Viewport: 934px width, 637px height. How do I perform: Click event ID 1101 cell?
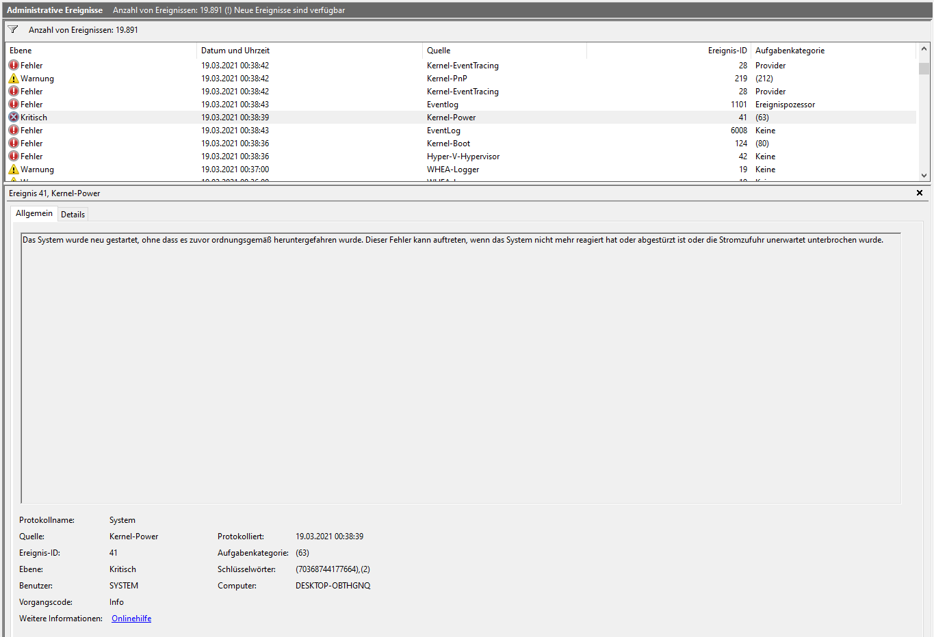pyautogui.click(x=739, y=105)
